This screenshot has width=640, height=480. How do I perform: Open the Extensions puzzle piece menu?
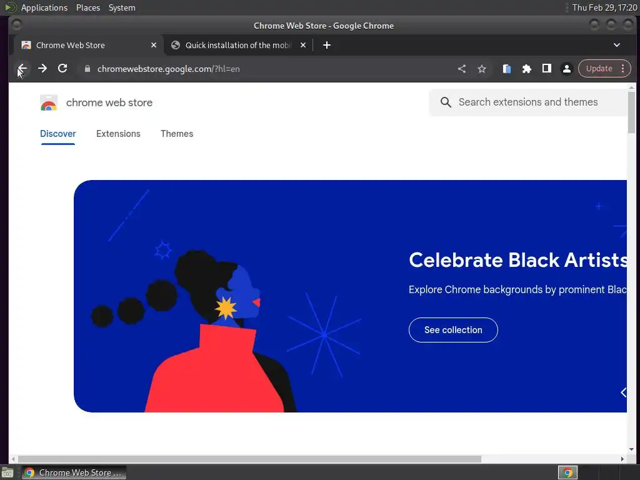coord(526,69)
